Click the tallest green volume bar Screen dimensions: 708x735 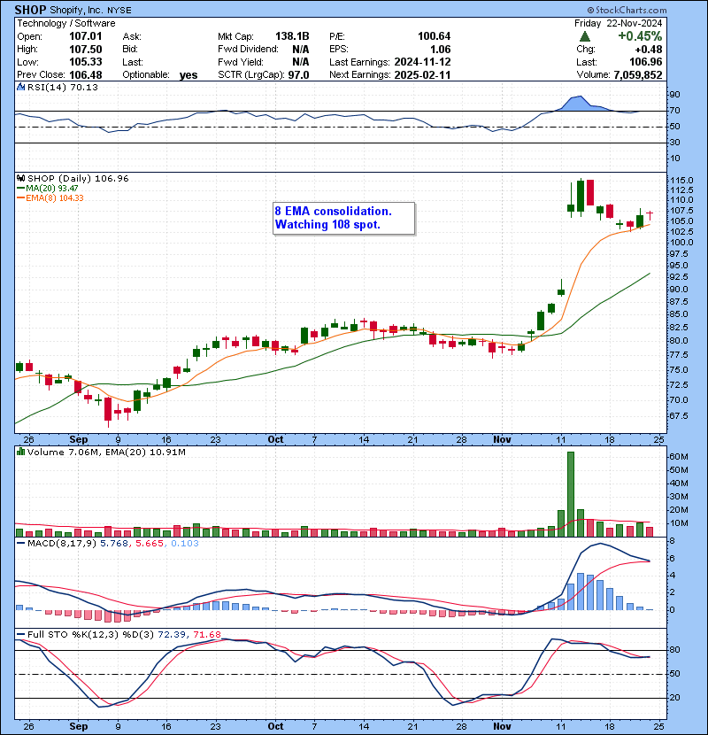click(570, 494)
